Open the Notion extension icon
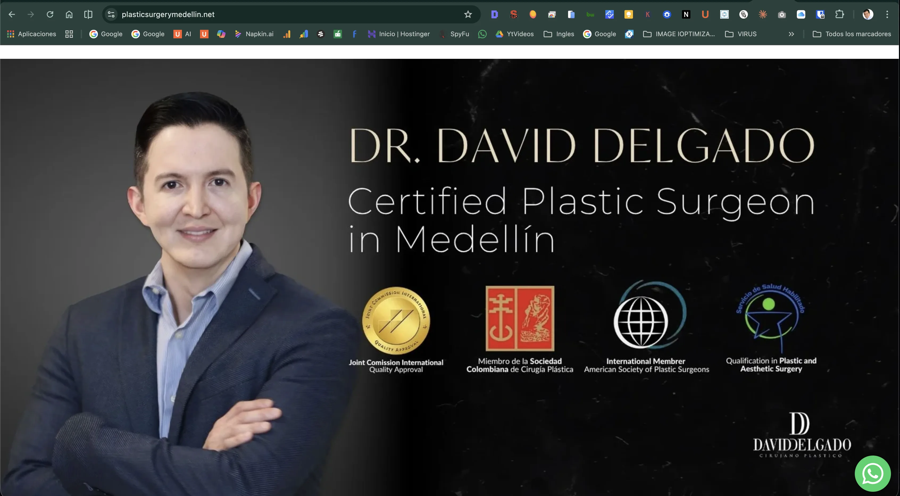This screenshot has height=496, width=900. [686, 14]
